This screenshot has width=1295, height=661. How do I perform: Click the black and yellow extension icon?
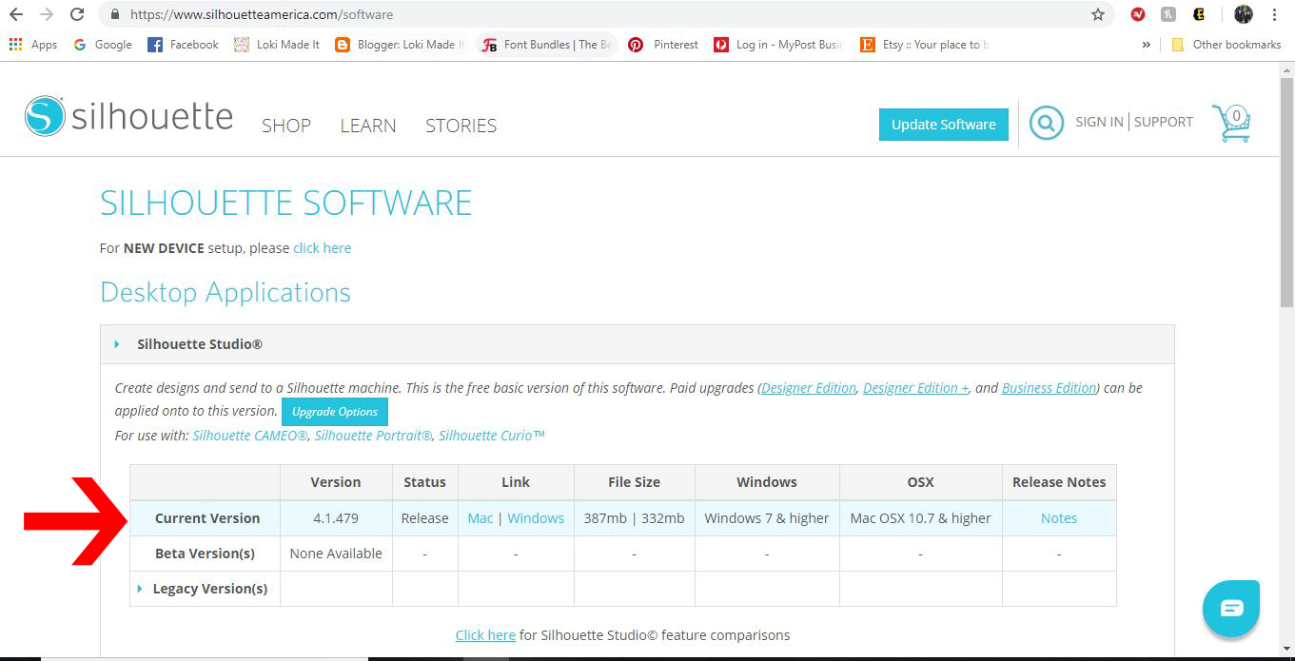(1199, 14)
